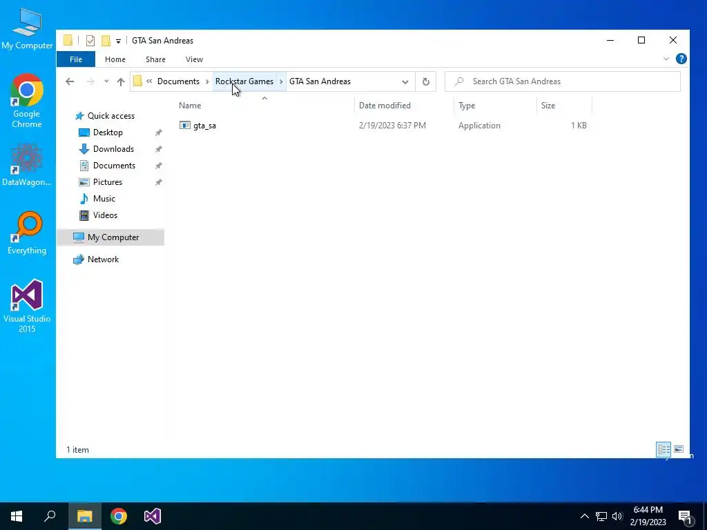
Task: Open Desktop in the navigation pane
Action: coord(108,132)
